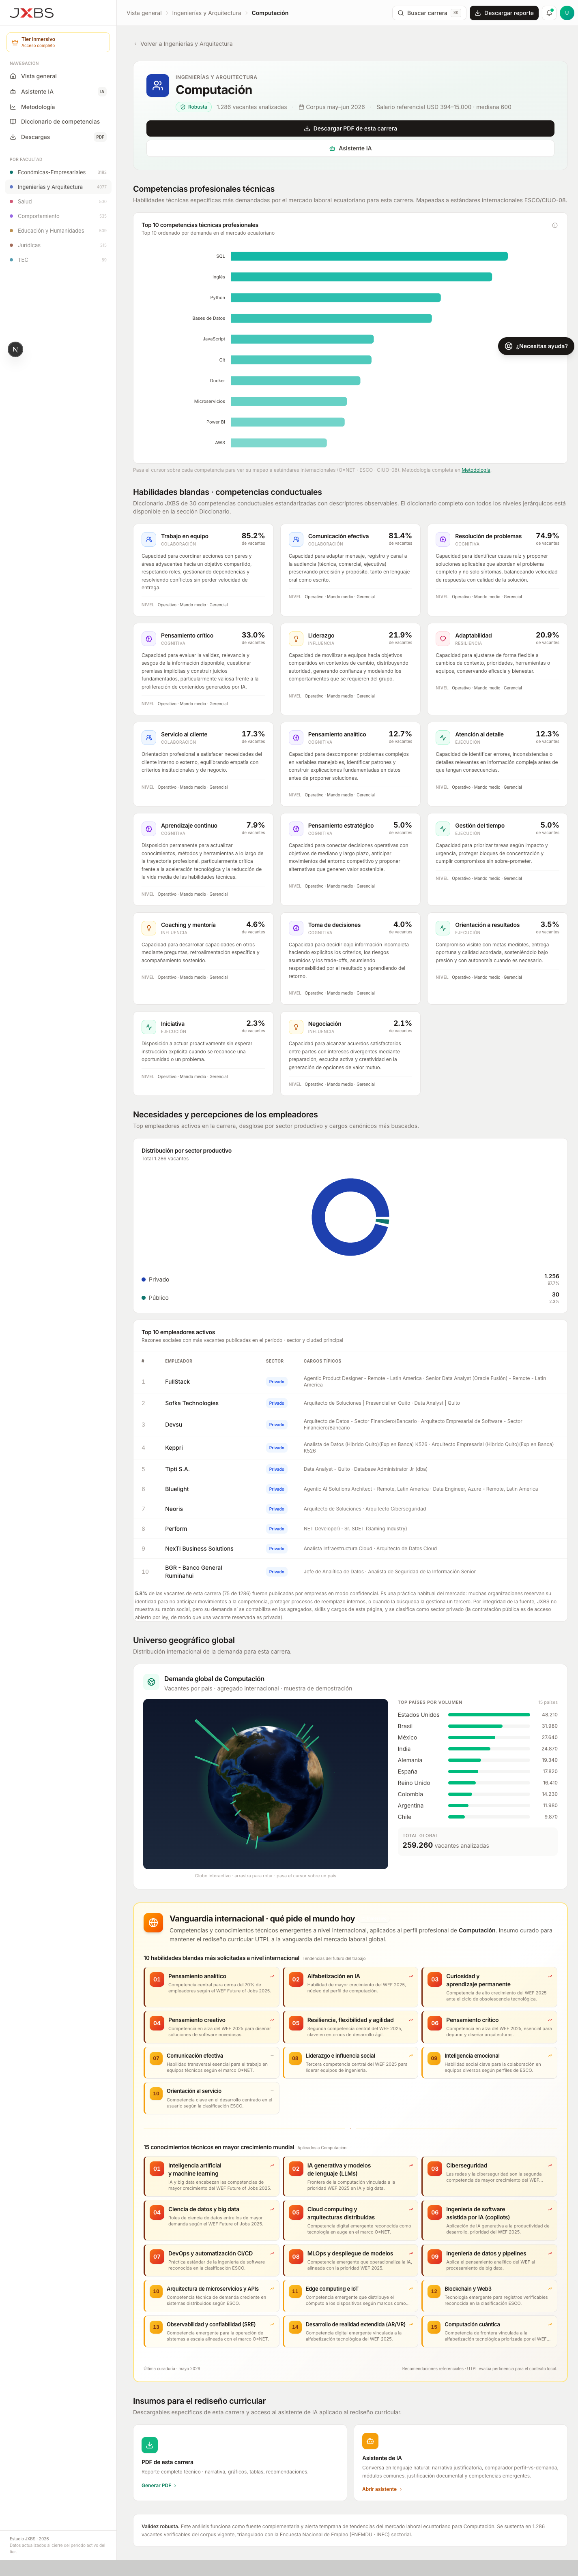
Task: Click the Ciberseguridad card
Action: 489,2175
